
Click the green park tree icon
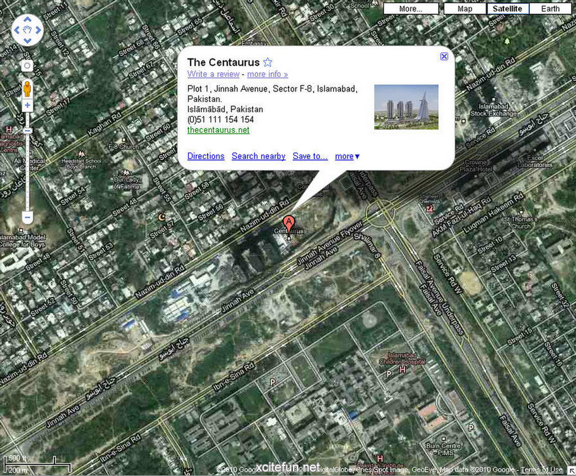(508, 41)
